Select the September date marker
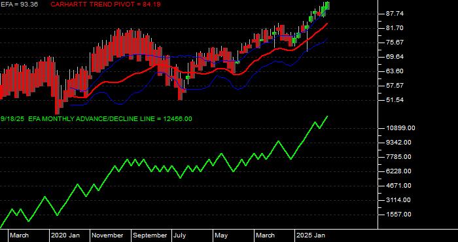458x242 pixels. pyautogui.click(x=150, y=235)
